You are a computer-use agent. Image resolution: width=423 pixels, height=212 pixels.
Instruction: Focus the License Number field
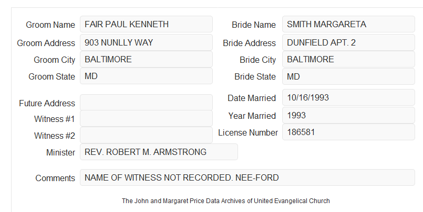click(x=348, y=132)
